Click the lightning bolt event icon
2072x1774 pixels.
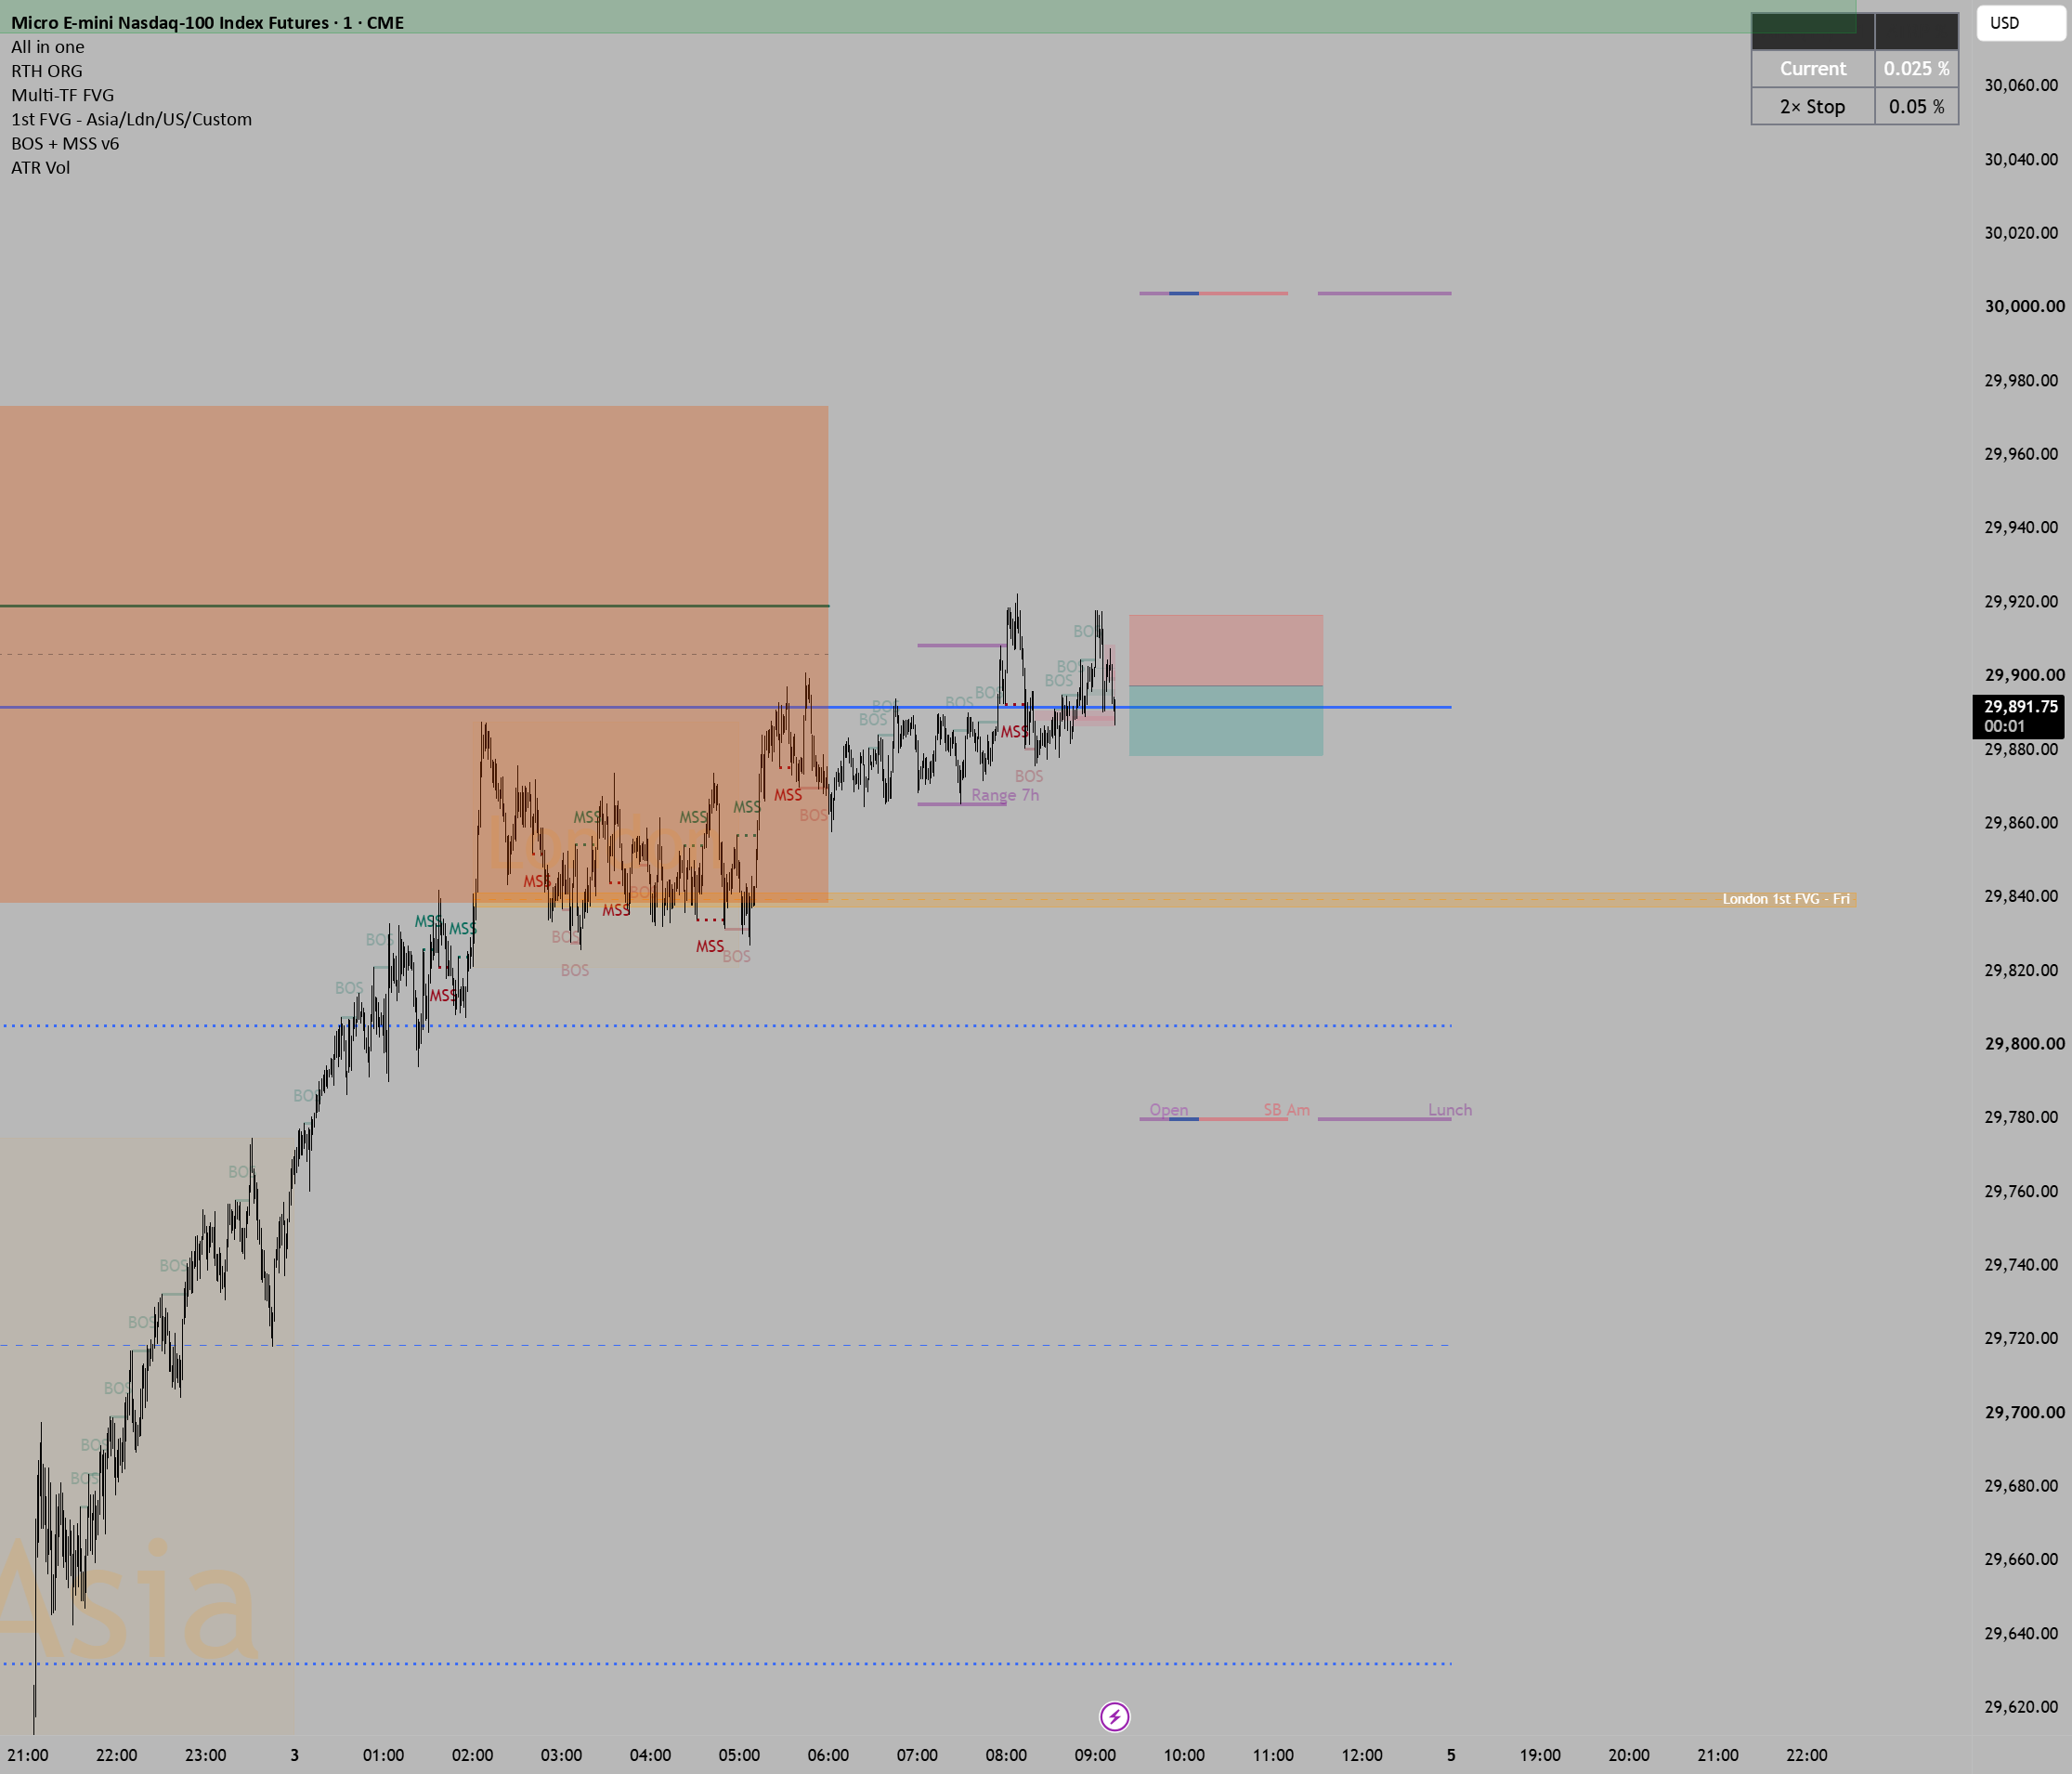[x=1114, y=1717]
